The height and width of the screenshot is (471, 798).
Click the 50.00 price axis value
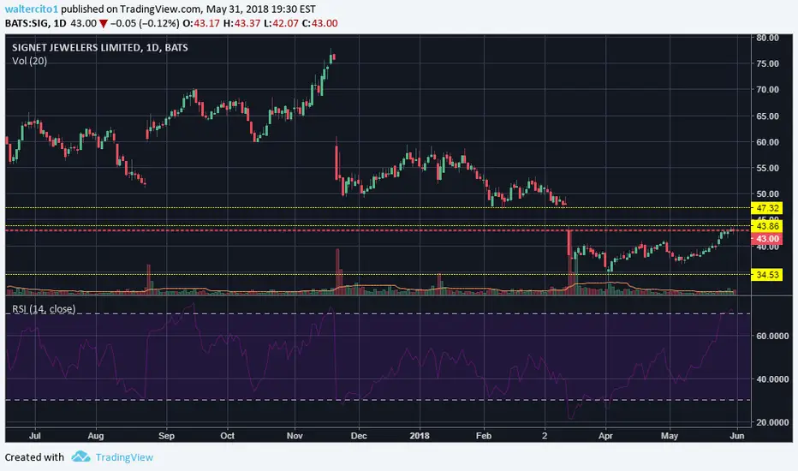[x=767, y=194]
